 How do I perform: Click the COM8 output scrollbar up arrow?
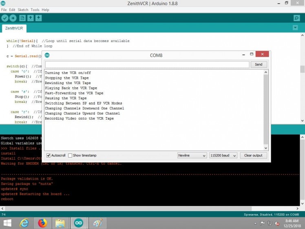tap(266, 72)
